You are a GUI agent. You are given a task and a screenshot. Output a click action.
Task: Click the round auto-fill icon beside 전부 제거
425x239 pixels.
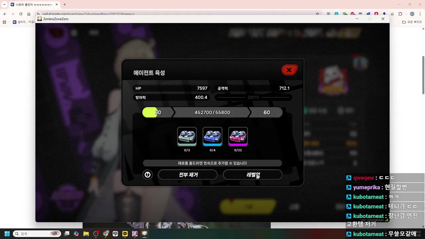148,175
